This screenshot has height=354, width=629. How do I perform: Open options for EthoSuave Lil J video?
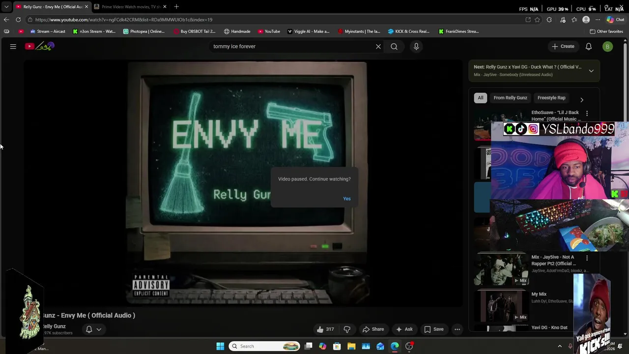(587, 113)
